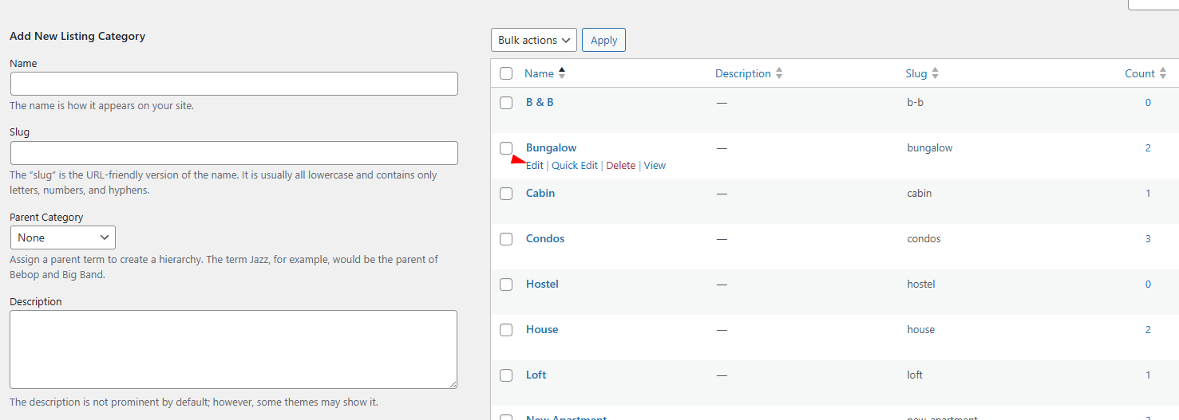Click into the Name input field
The image size is (1179, 420).
pyautogui.click(x=234, y=84)
